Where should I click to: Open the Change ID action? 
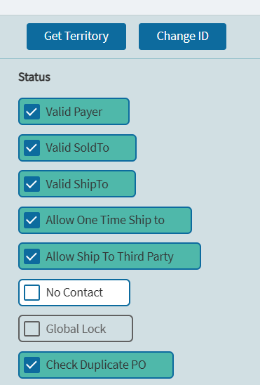pos(182,37)
